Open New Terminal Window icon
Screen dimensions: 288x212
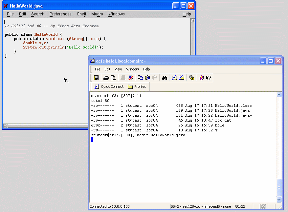point(174,78)
